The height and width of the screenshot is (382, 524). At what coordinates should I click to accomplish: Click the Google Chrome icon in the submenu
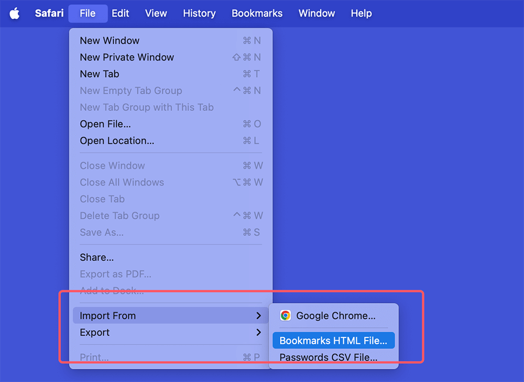point(285,315)
